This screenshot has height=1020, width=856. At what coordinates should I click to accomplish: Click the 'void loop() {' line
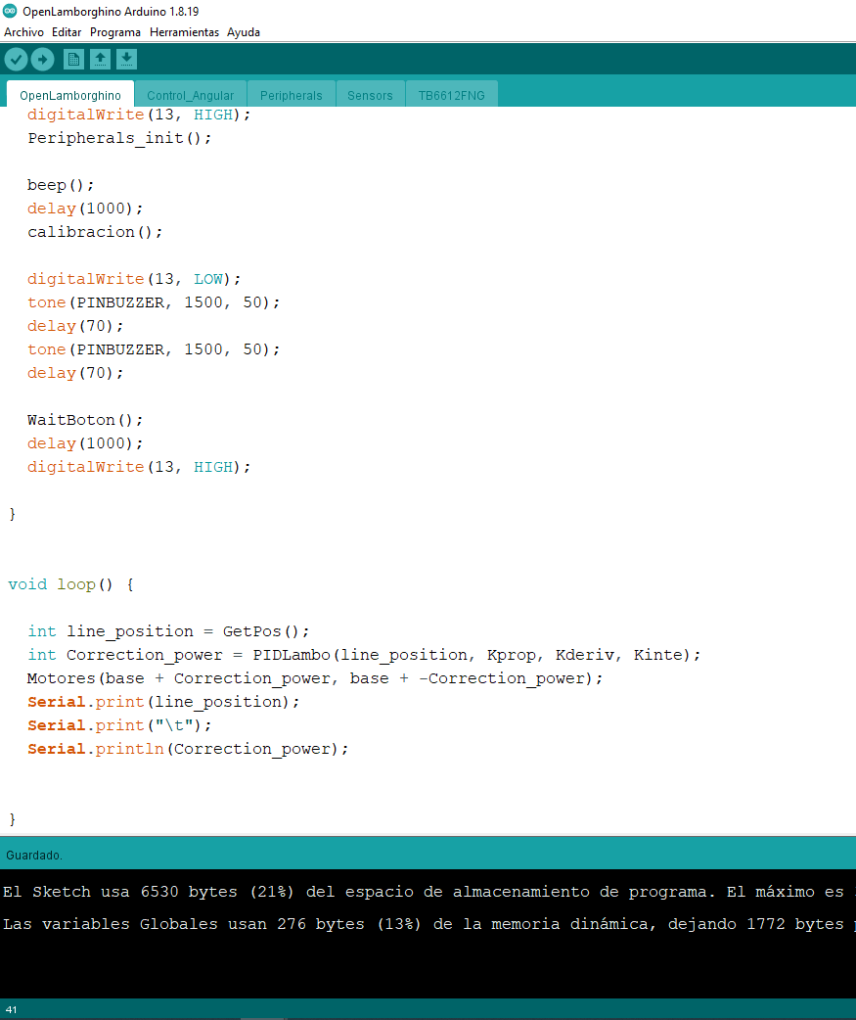(70, 584)
